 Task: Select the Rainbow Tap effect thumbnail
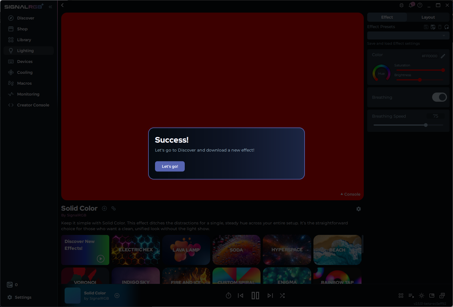[x=337, y=276]
